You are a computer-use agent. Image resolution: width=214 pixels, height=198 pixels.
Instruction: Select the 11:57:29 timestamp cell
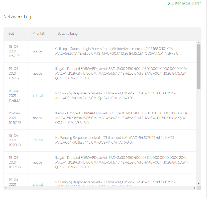15,51
